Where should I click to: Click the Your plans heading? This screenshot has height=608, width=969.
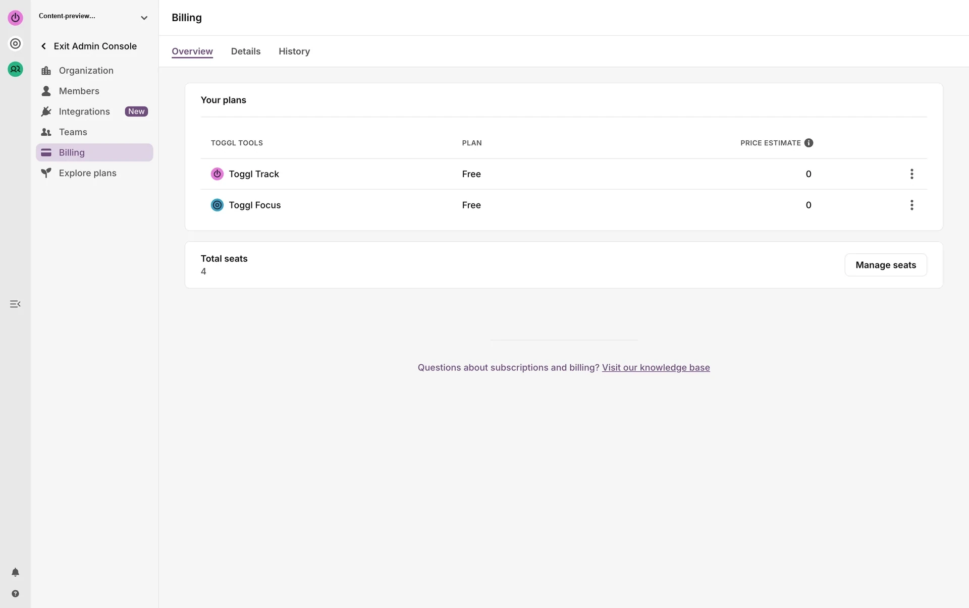click(x=224, y=100)
